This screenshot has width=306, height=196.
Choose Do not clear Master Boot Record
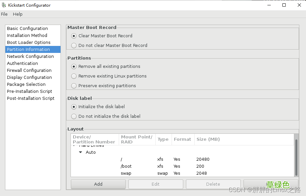74,46
